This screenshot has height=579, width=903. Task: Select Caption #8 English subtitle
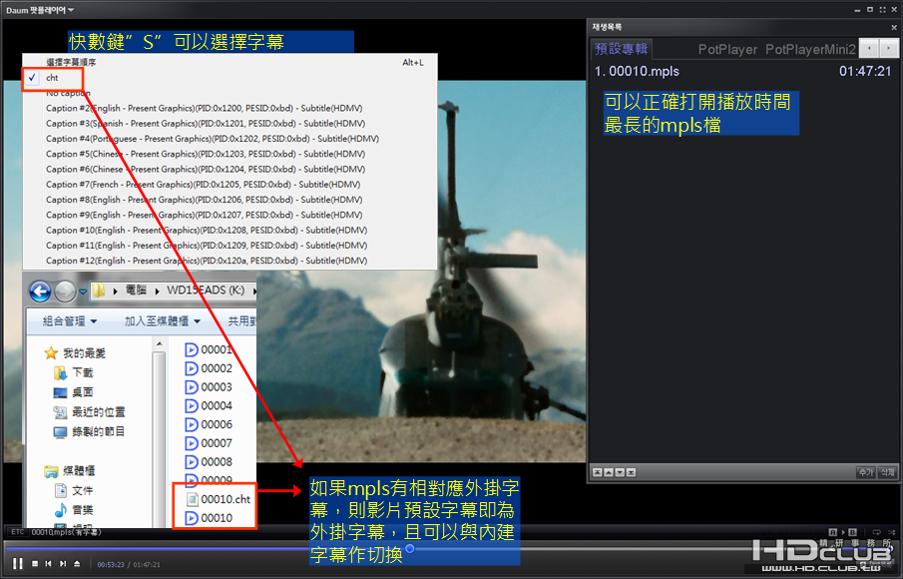pyautogui.click(x=229, y=200)
